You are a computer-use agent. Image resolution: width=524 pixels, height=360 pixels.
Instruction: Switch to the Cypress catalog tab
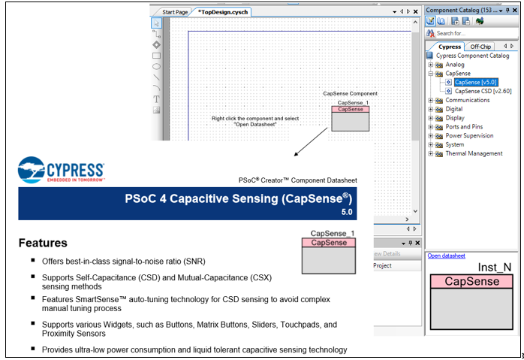point(450,47)
